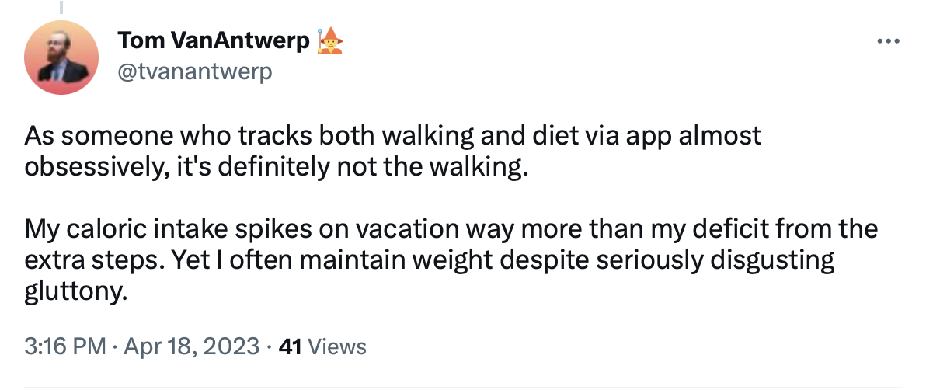This screenshot has height=390, width=926.
Task: Click Tom VanAntwerp's profile avatar photo
Action: 62,57
